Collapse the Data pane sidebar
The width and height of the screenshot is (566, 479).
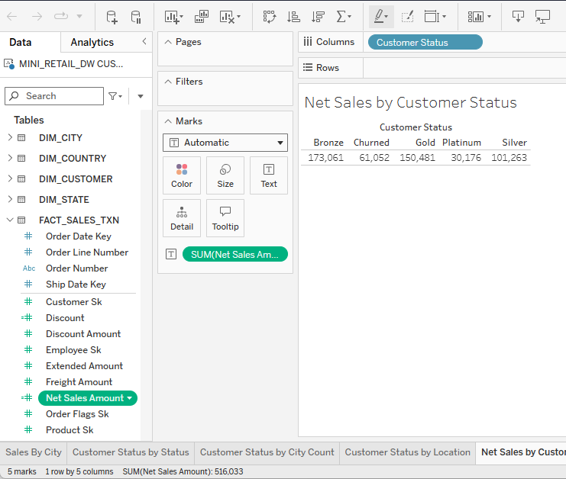(x=144, y=42)
